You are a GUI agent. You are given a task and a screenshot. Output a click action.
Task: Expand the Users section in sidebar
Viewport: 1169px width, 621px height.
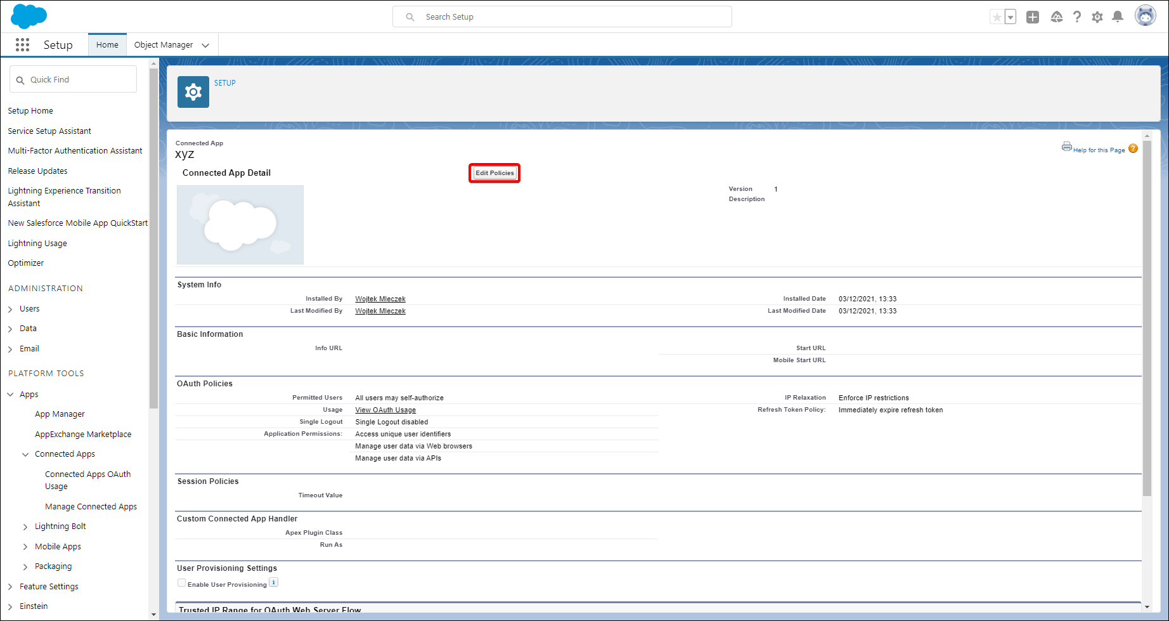[x=10, y=309]
